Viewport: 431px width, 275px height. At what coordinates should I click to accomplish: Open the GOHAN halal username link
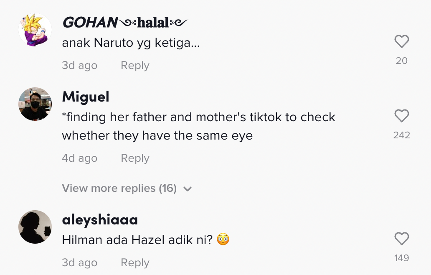tap(125, 23)
